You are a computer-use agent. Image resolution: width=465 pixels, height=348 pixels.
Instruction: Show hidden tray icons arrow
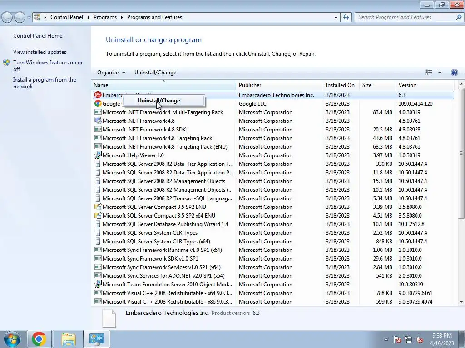coord(386,339)
